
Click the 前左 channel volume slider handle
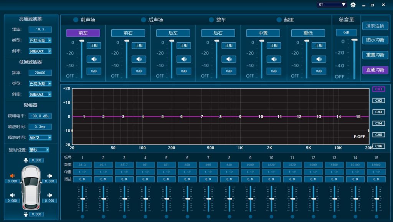click(81, 41)
